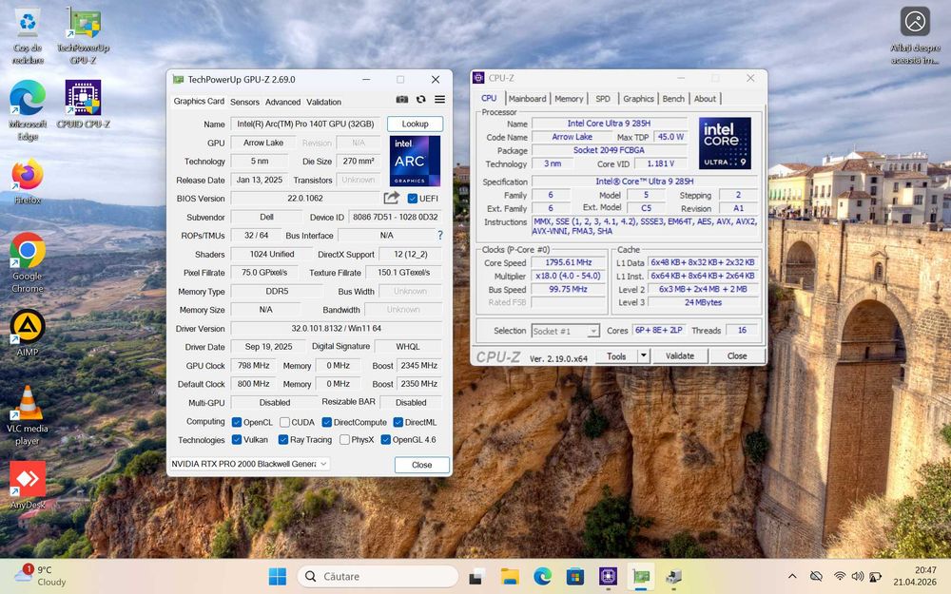
Task: Click the GPU-Z screenshot camera icon
Action: point(401,100)
